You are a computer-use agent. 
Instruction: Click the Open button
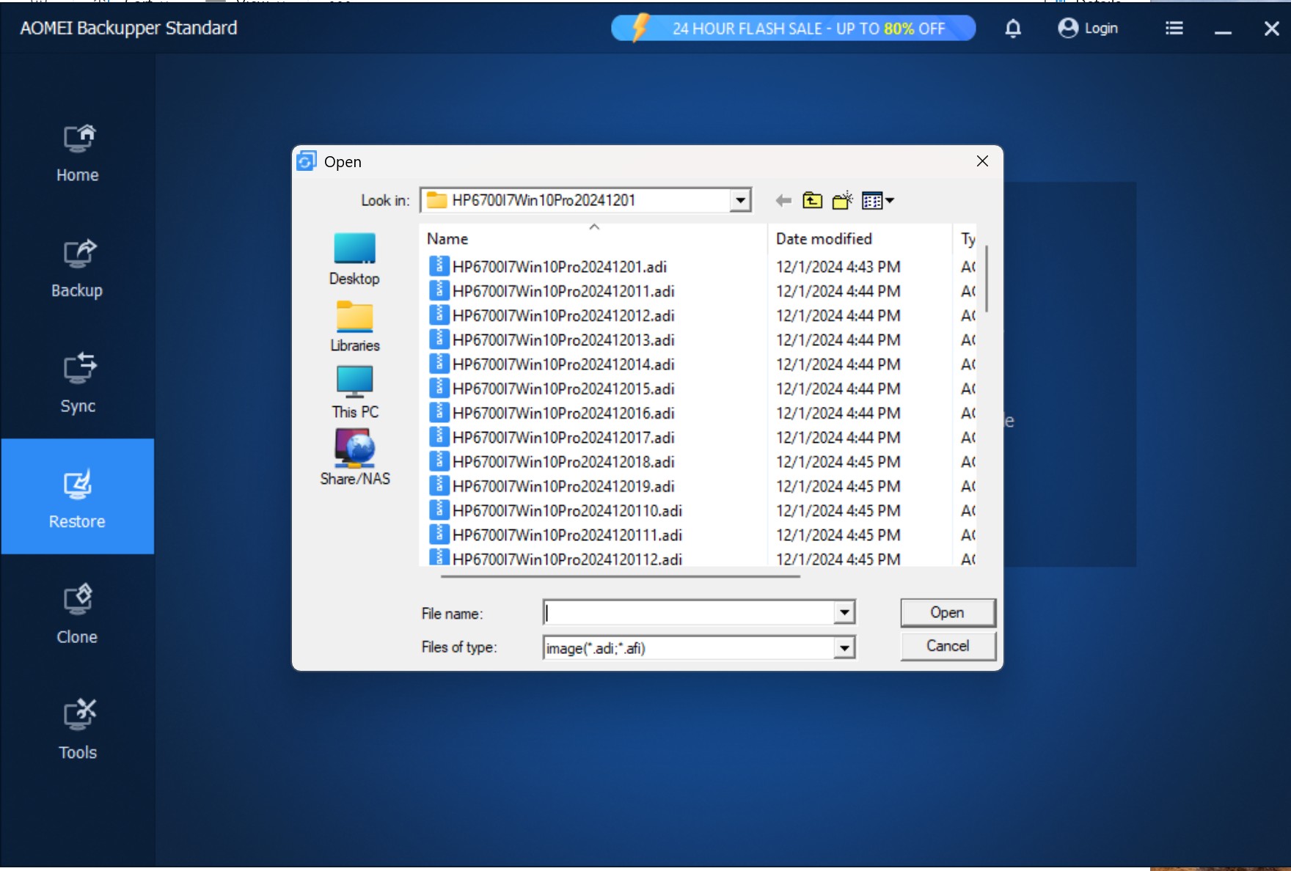(948, 612)
